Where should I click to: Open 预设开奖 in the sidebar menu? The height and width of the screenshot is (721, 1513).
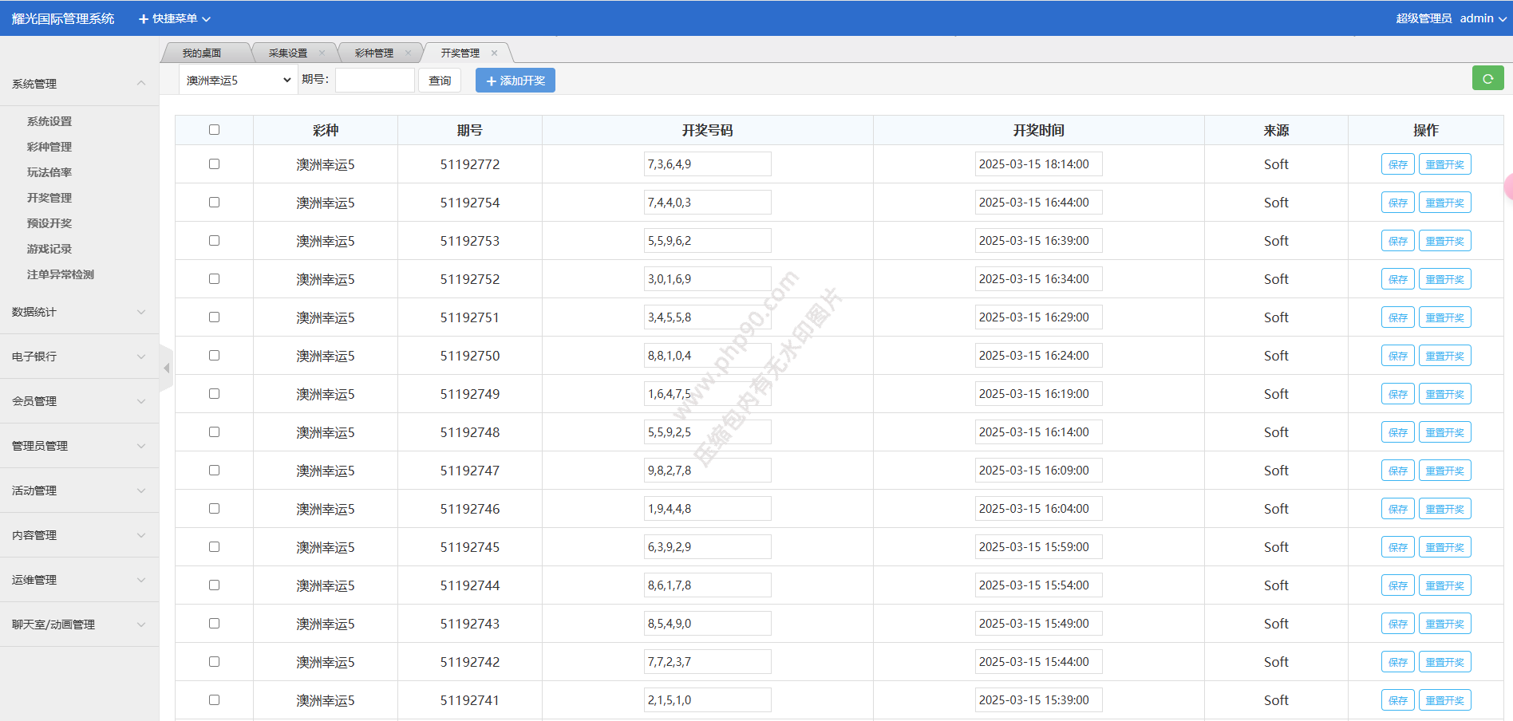pos(49,223)
